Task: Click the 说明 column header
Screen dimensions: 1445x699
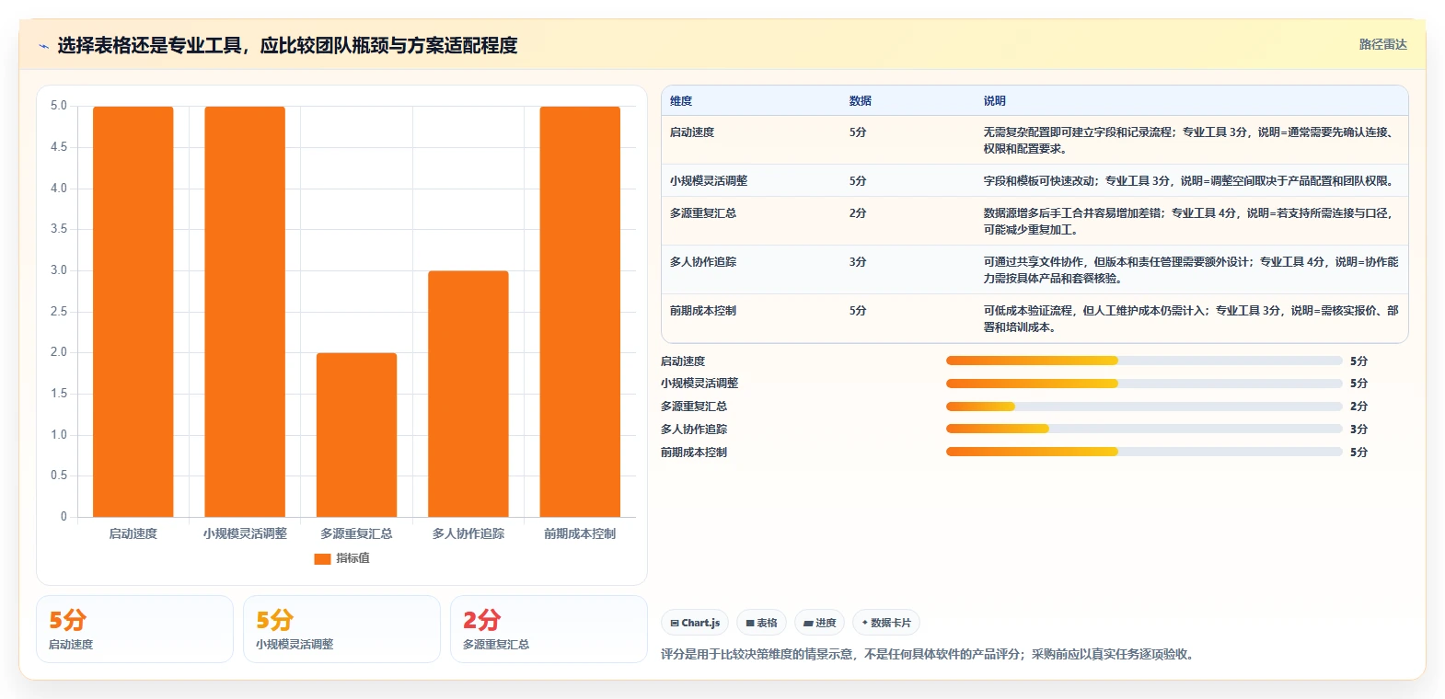Action: click(x=995, y=101)
